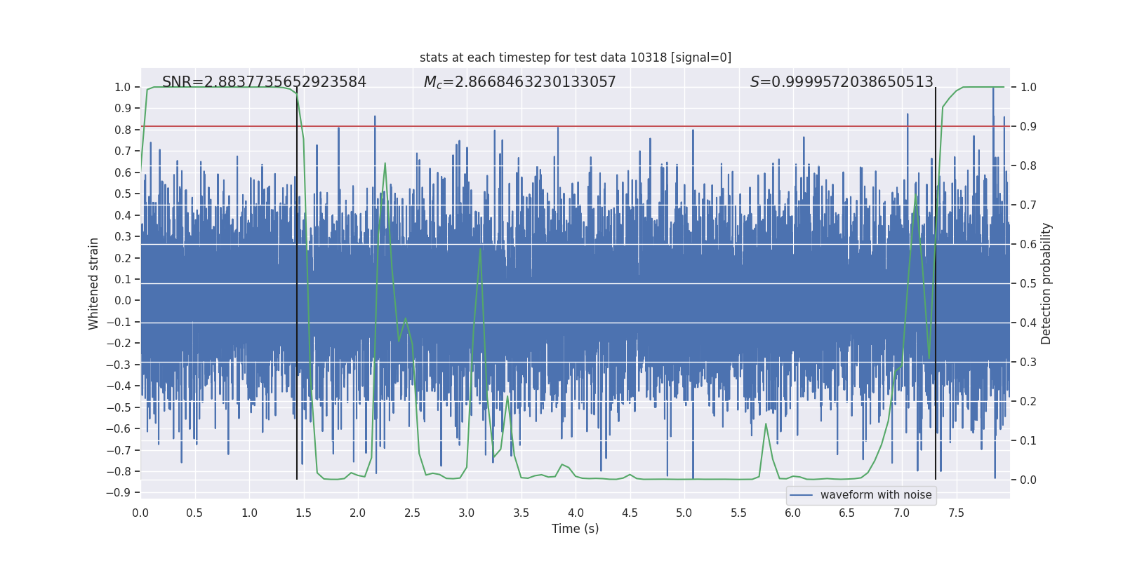Screen dimensions: 1123x561
Task: Click the x-axis tick label 7.5
Action: [x=956, y=513]
